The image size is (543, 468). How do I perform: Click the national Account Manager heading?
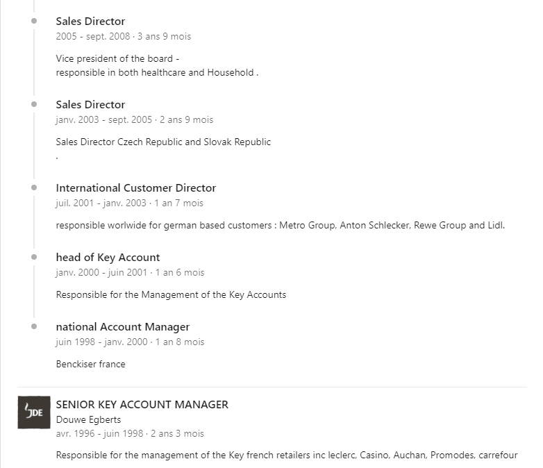tap(123, 326)
